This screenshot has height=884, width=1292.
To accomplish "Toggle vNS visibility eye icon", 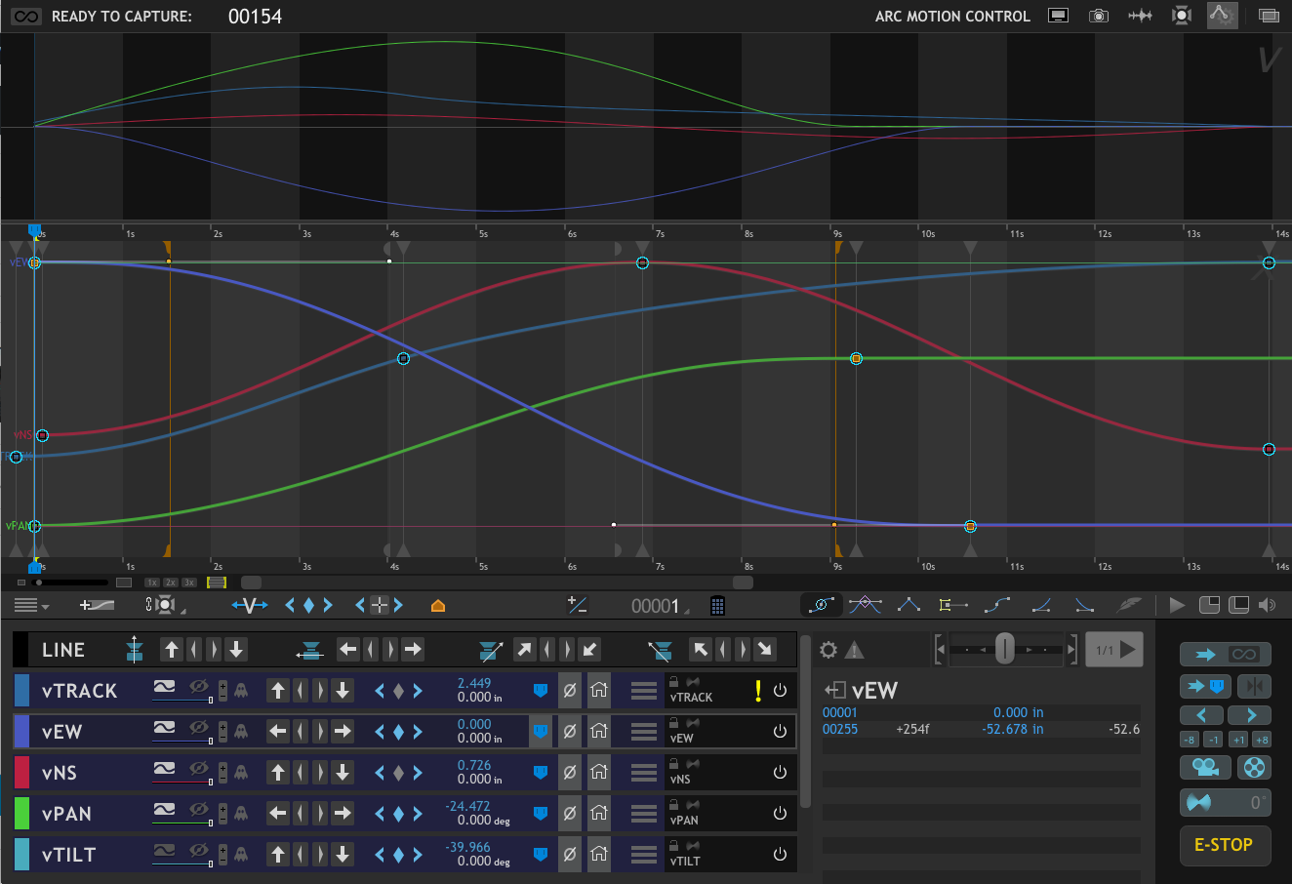I will [x=199, y=768].
